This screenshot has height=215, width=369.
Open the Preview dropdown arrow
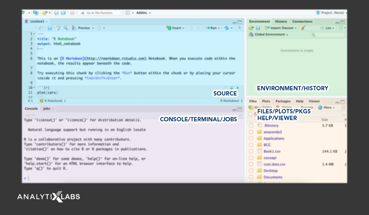point(93,28)
